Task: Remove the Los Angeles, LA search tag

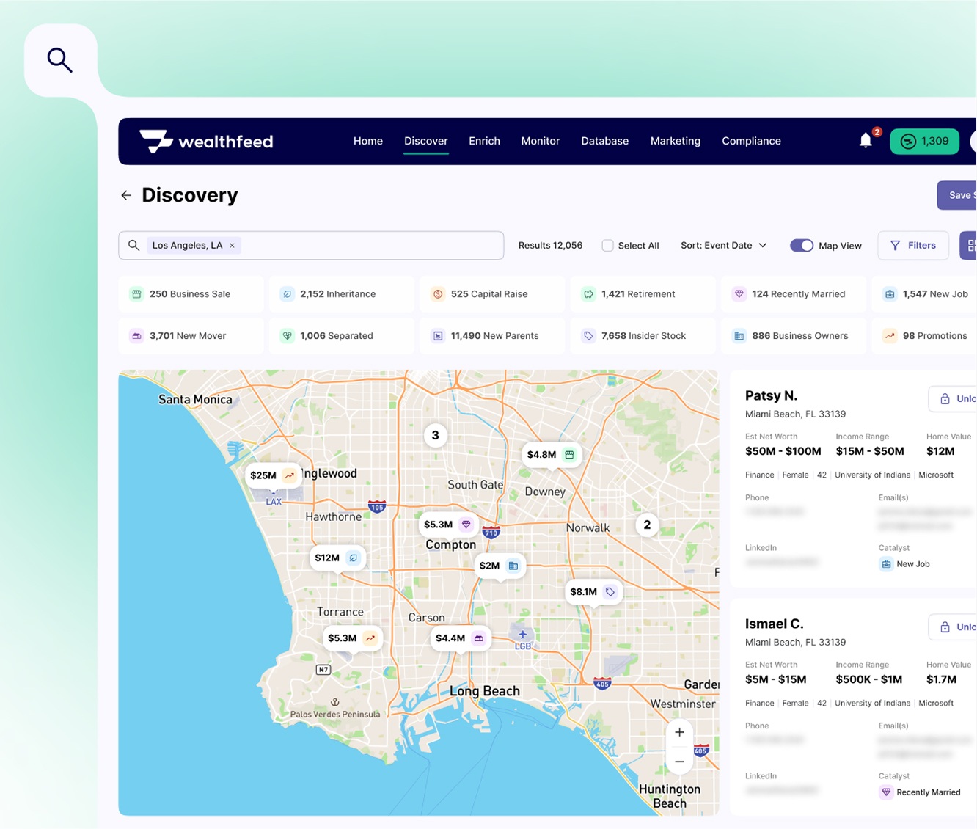Action: 233,246
